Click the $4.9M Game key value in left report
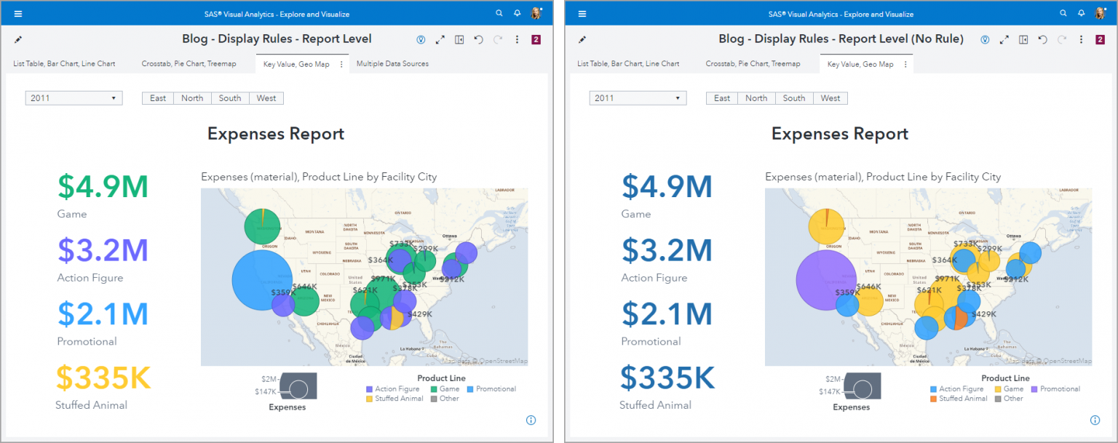This screenshot has height=443, width=1118. tap(103, 187)
